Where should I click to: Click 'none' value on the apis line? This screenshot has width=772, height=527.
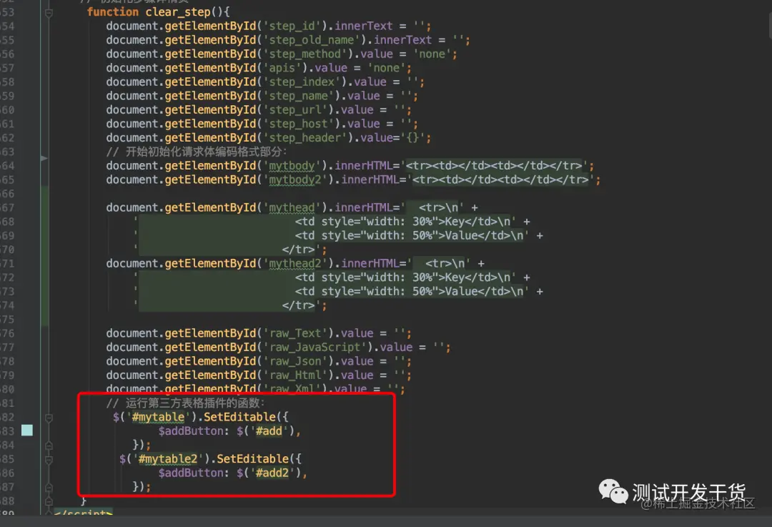[387, 68]
